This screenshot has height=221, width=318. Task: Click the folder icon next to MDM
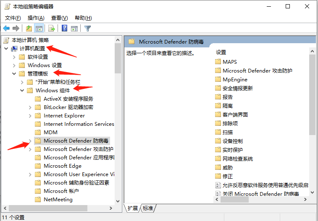38,133
